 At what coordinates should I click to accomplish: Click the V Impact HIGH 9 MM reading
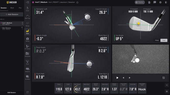(x=133, y=12)
